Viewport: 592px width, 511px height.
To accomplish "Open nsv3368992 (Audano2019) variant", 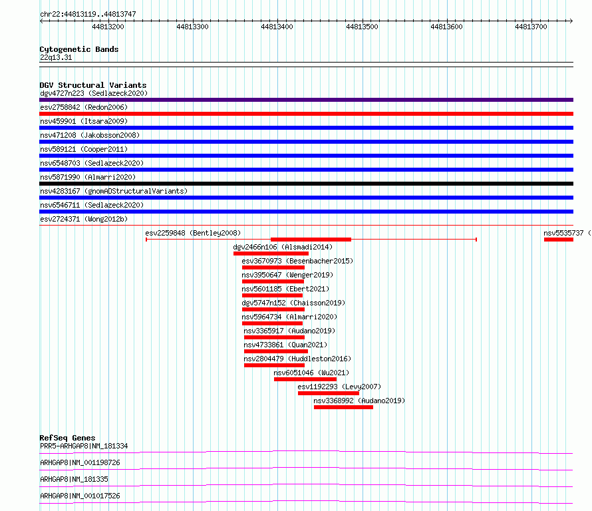I will tap(359, 401).
